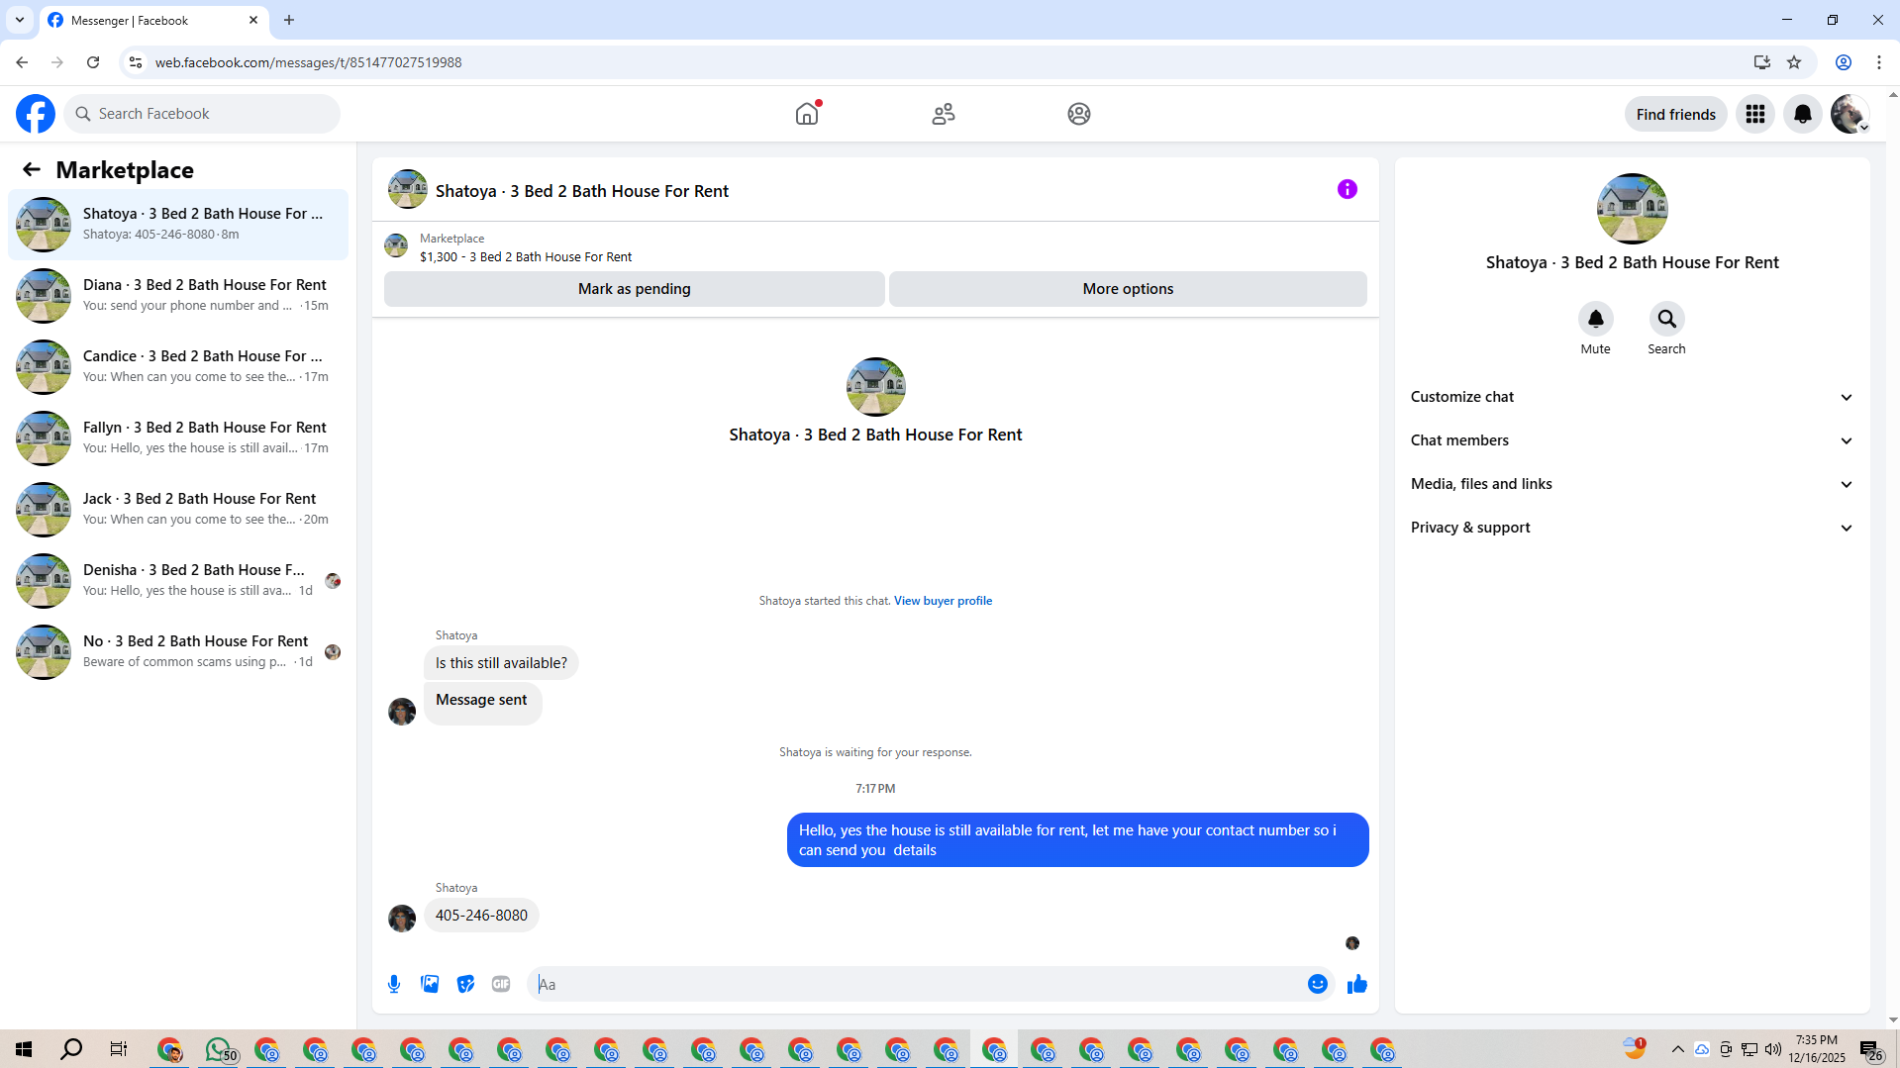Open the Fallyn conversation in the list
The height and width of the screenshot is (1068, 1900).
point(178,438)
